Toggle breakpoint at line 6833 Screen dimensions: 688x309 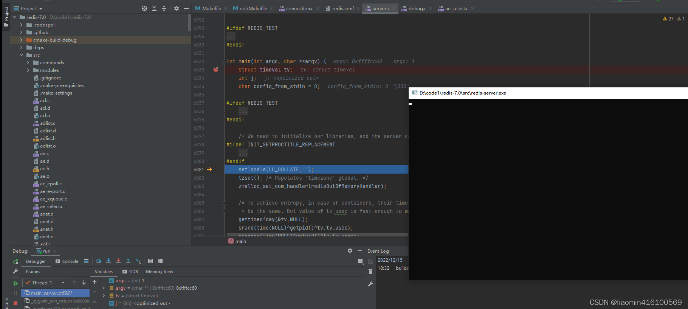[x=216, y=70]
